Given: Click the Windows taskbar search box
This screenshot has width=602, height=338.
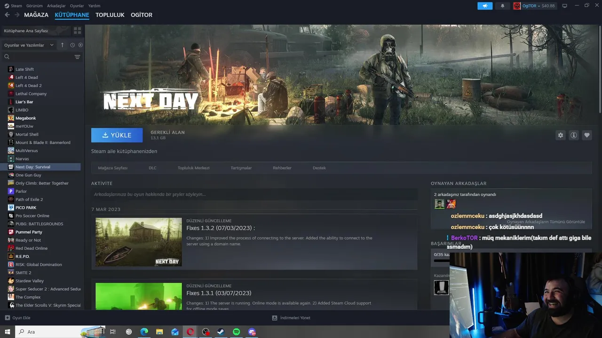Looking at the screenshot, I should pos(61,332).
